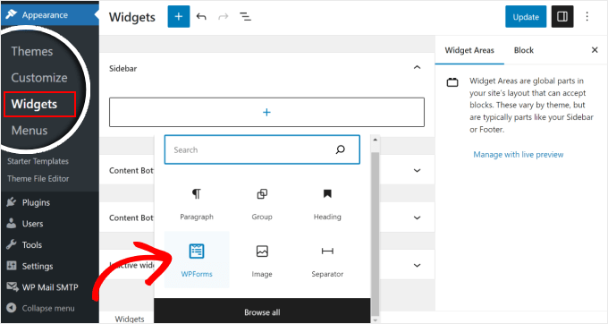
Task: Click the Appearance paintbrush icon
Action: point(12,14)
